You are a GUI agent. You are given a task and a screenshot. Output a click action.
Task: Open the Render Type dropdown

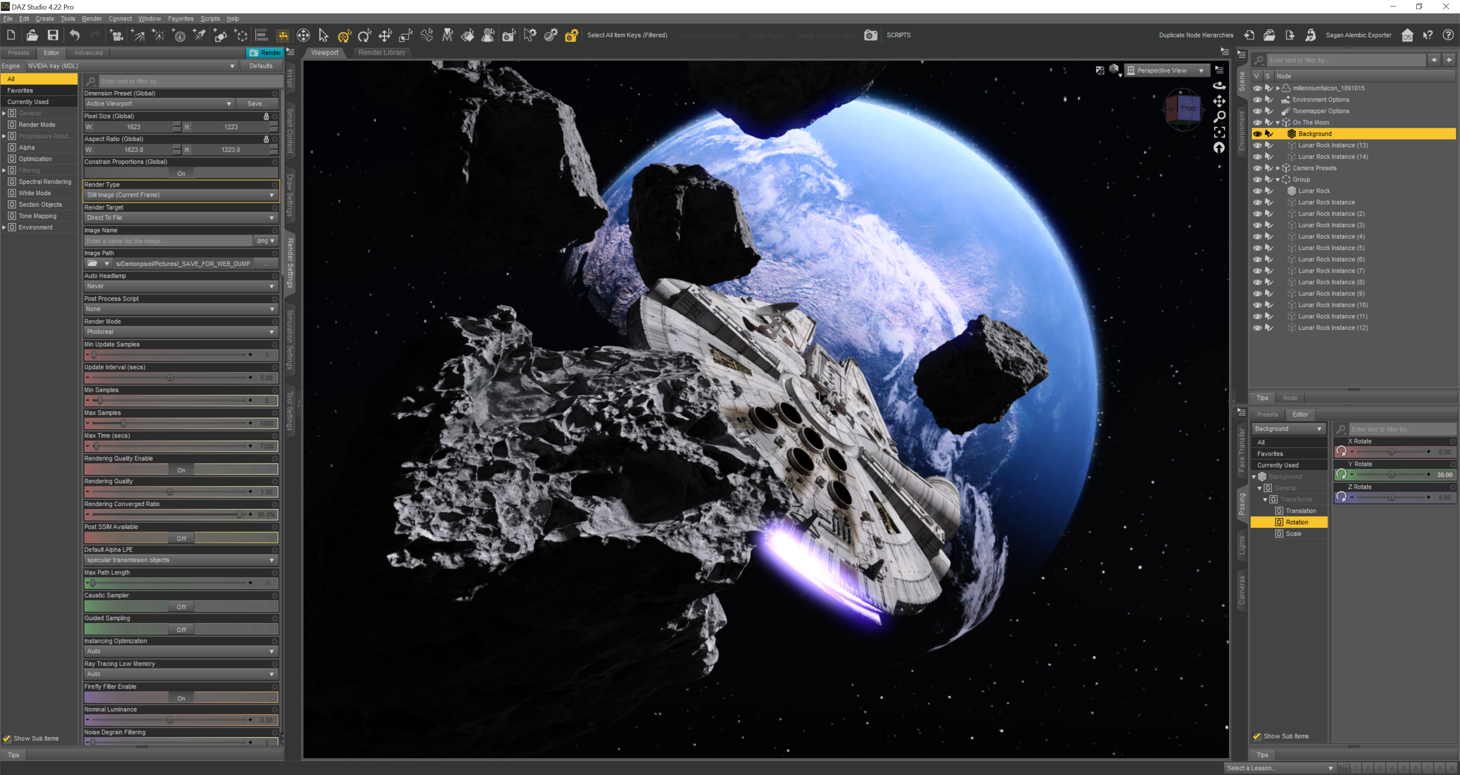[181, 195]
